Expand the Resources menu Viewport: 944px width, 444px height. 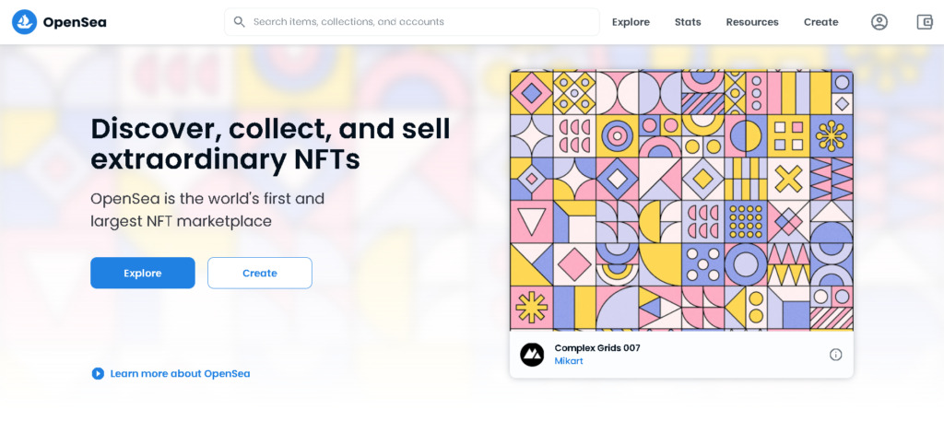[x=752, y=22]
